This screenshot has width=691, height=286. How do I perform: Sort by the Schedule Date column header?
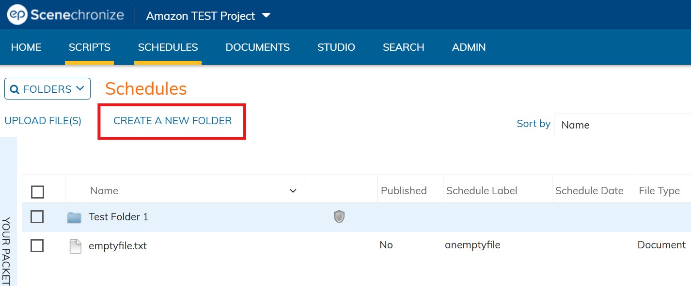pos(589,191)
